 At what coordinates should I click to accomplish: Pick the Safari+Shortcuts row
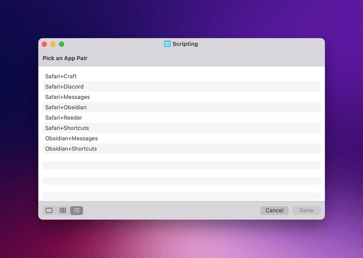click(181, 128)
